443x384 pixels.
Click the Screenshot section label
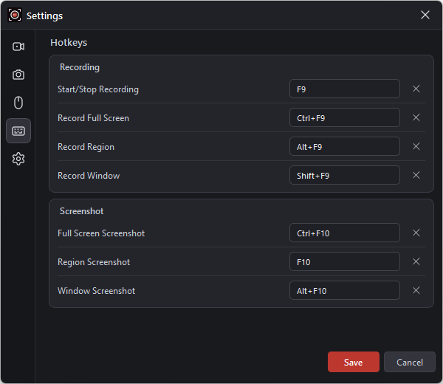(82, 211)
